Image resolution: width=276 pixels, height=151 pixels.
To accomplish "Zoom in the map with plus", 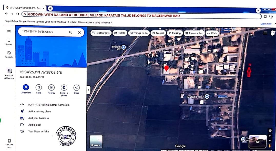I will coord(270,136).
